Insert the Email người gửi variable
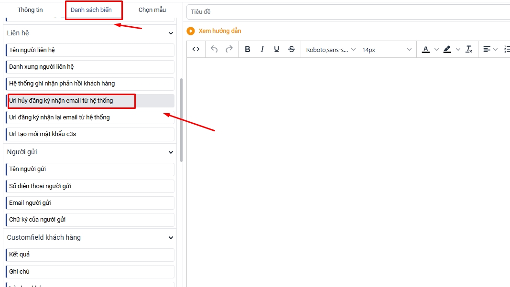Screen dimensions: 510x287 (90, 203)
